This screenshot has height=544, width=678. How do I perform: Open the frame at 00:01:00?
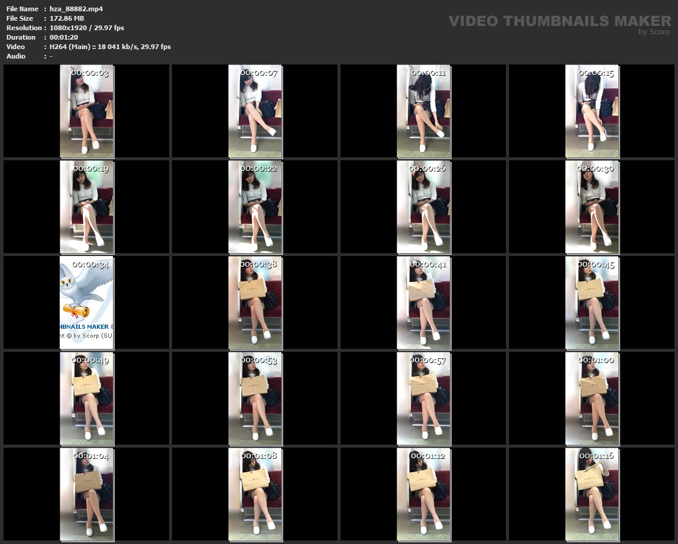pyautogui.click(x=592, y=399)
